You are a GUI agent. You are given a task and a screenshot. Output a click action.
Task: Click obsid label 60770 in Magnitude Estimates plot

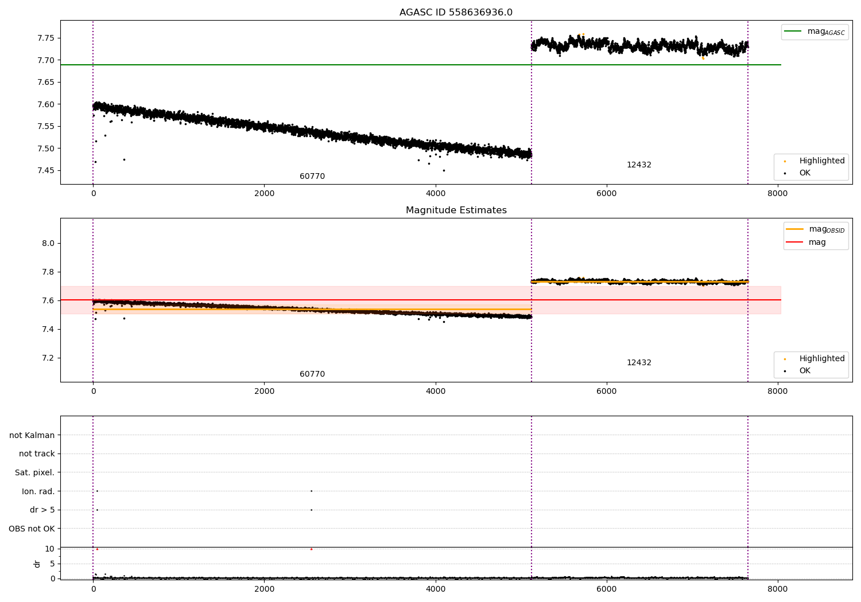[312, 374]
